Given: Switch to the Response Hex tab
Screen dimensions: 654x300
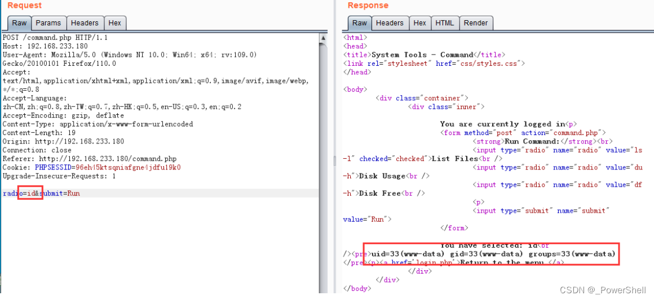Looking at the screenshot, I should 419,23.
